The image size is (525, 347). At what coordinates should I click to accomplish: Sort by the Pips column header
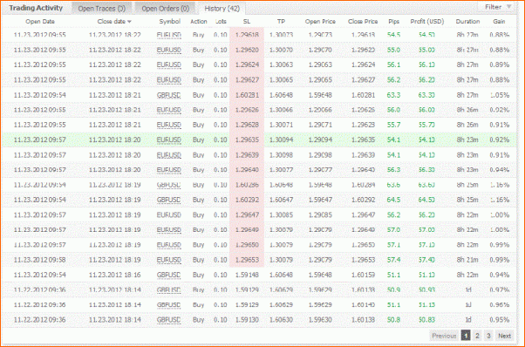click(394, 22)
